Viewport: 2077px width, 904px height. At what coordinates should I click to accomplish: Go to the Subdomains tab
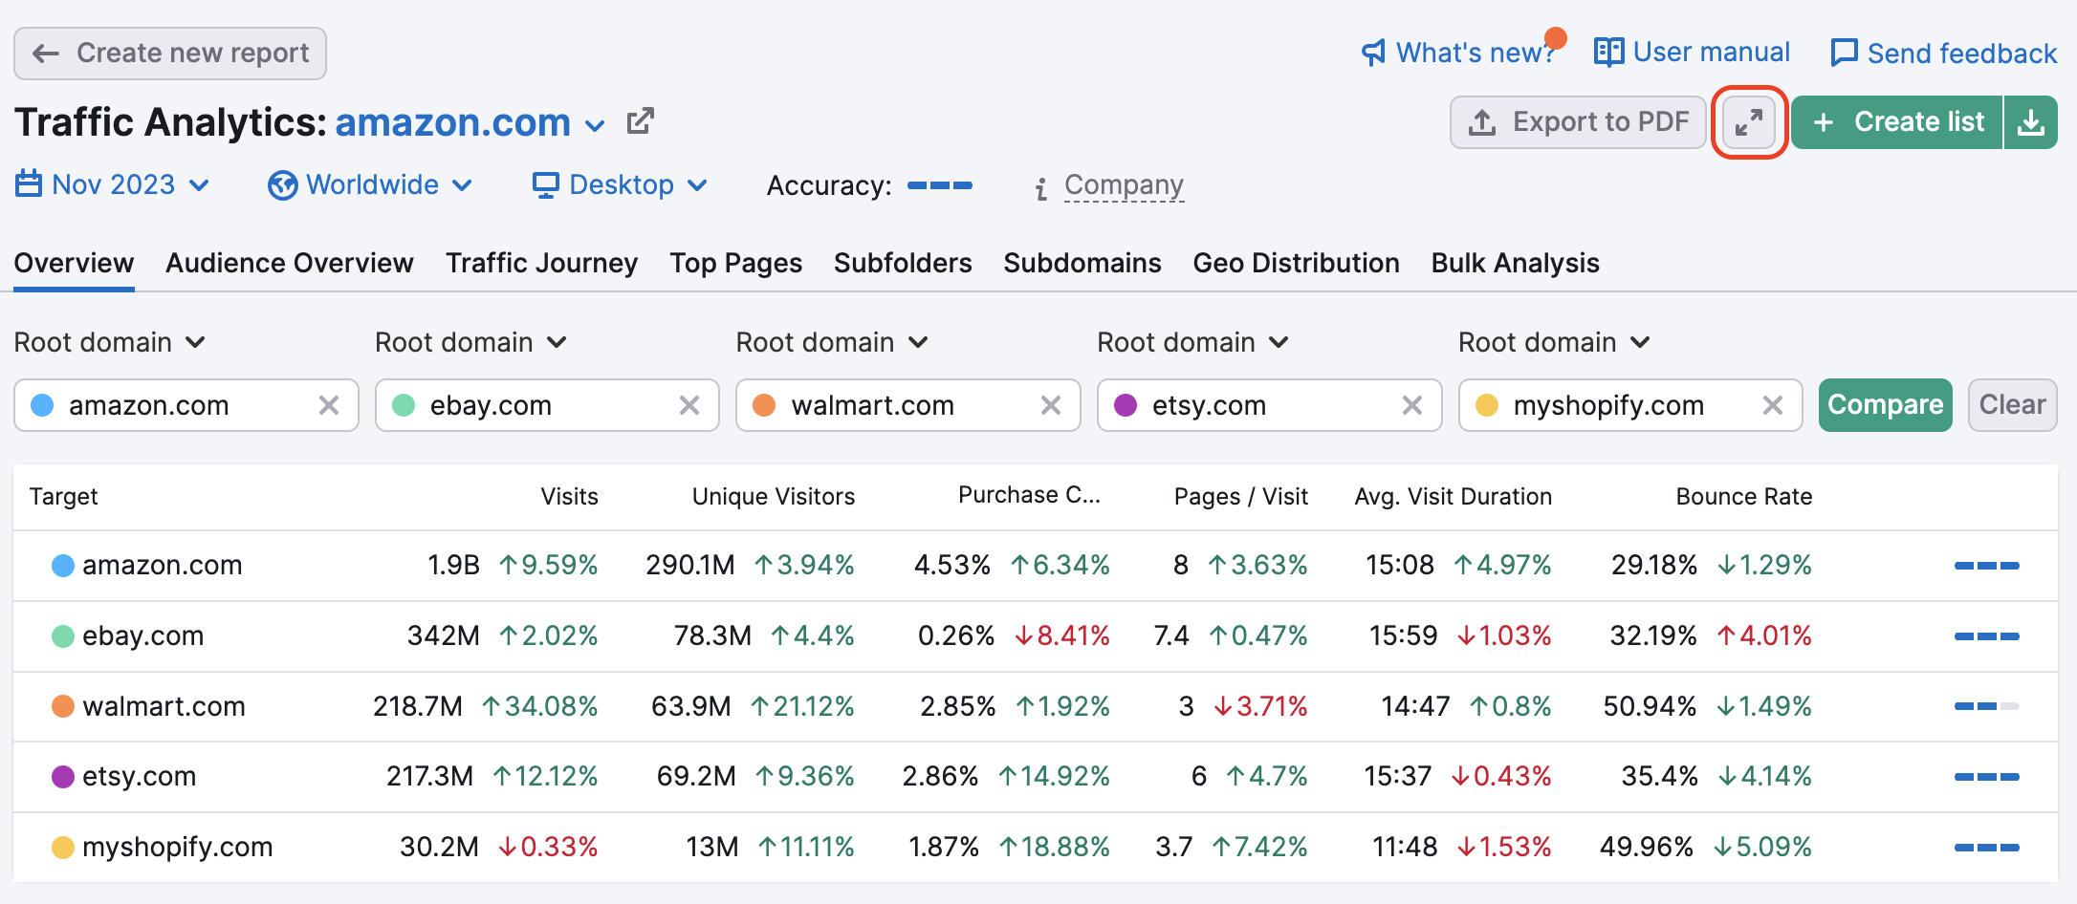tap(1082, 263)
